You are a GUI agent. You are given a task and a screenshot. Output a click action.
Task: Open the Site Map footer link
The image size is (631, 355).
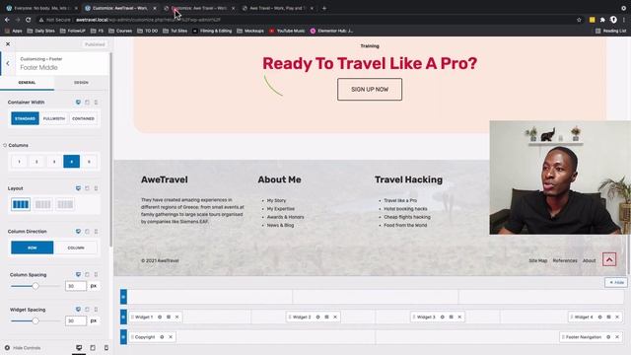coord(537,260)
